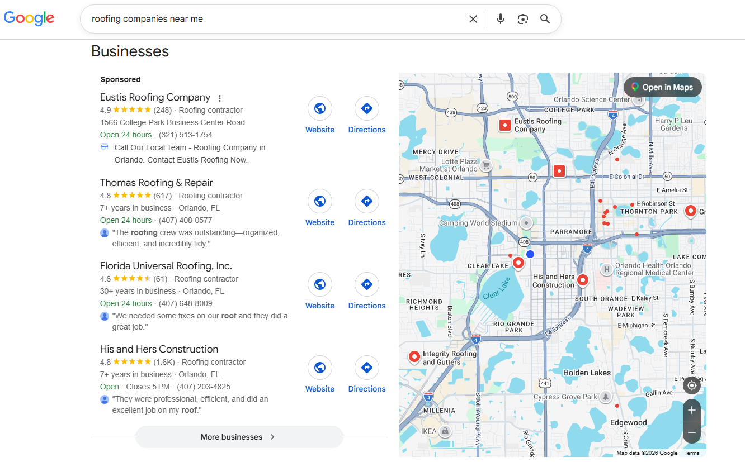Open Eustis Roofing Company listing title
The image size is (745, 462).
tap(155, 97)
